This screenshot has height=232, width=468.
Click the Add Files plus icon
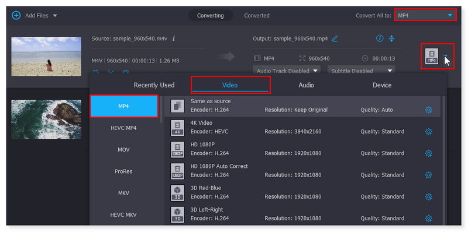[x=16, y=16]
